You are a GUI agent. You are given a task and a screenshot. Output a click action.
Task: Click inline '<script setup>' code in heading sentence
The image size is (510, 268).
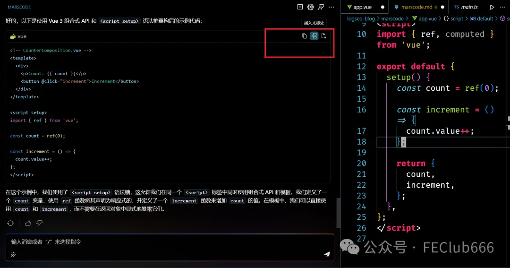point(119,21)
